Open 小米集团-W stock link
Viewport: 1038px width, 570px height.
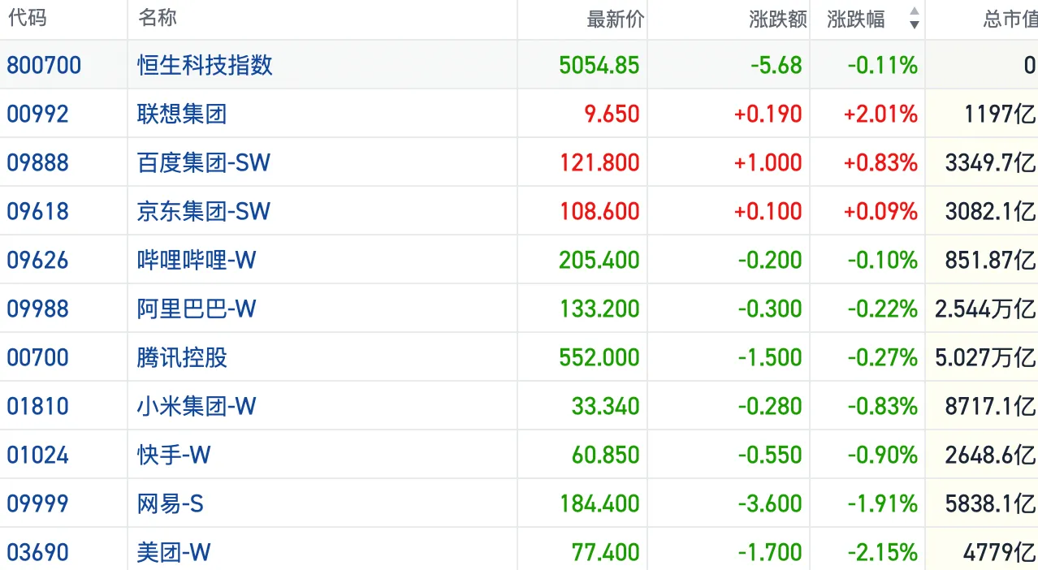coord(197,406)
